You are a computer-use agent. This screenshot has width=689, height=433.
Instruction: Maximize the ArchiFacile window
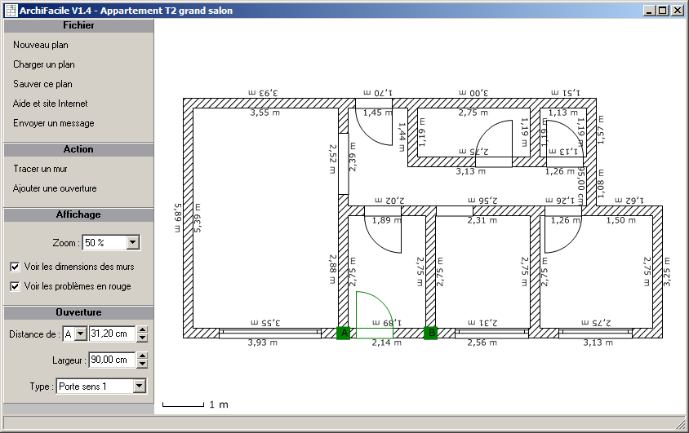coord(663,11)
